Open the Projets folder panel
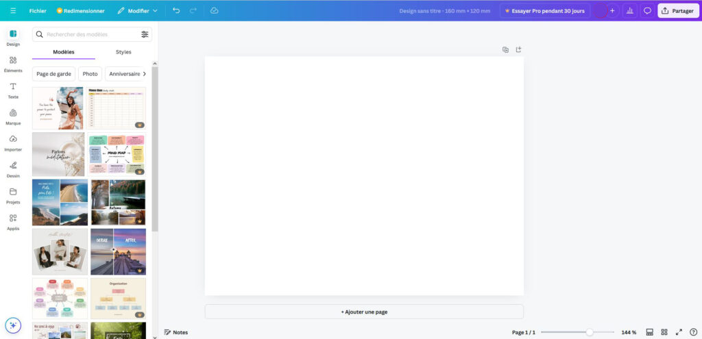Viewport: 702px width, 339px height. 13,195
